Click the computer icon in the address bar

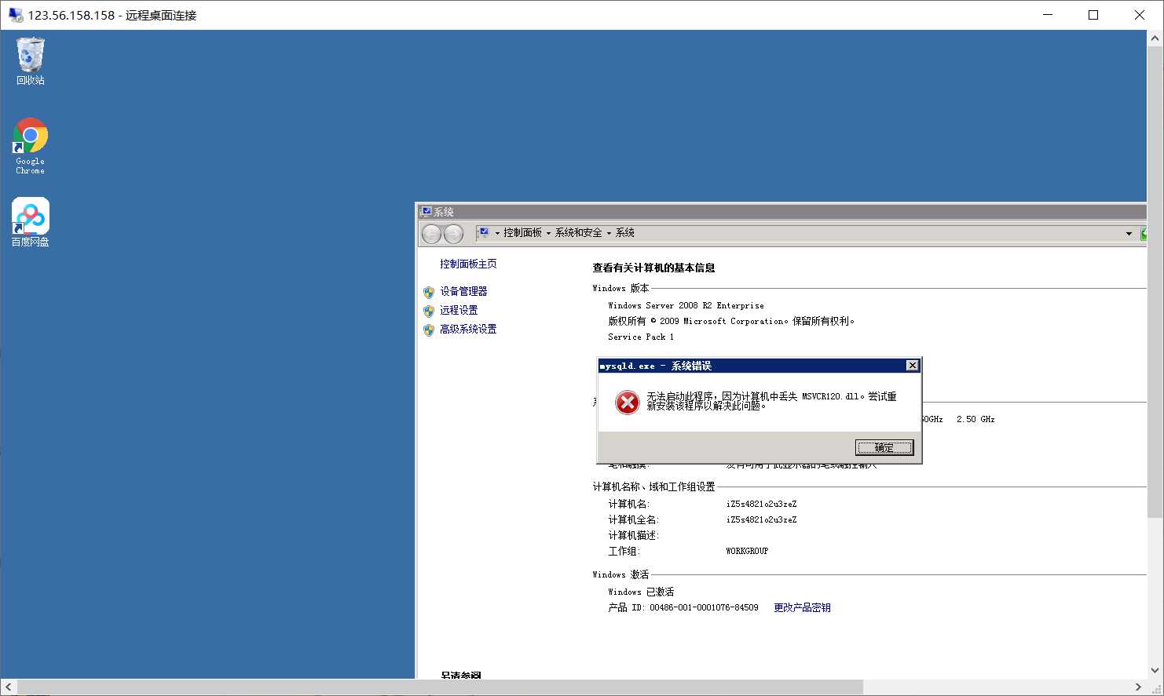[x=485, y=233]
